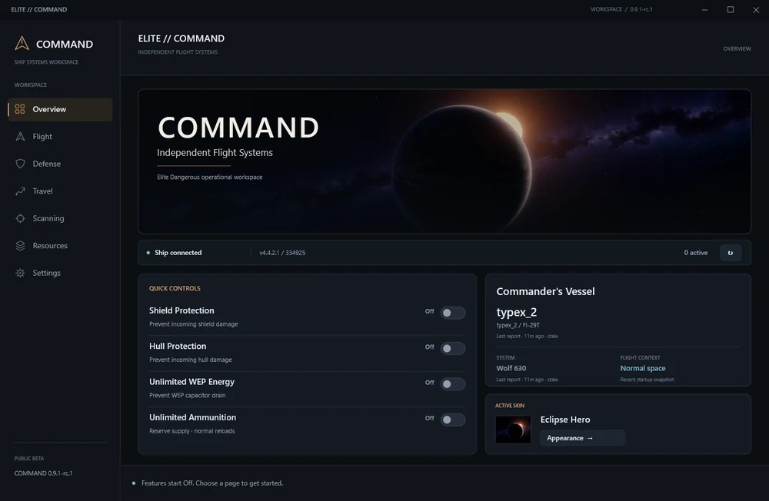Click the typex_2 / FI-29T identifier
The width and height of the screenshot is (769, 501).
tap(518, 325)
